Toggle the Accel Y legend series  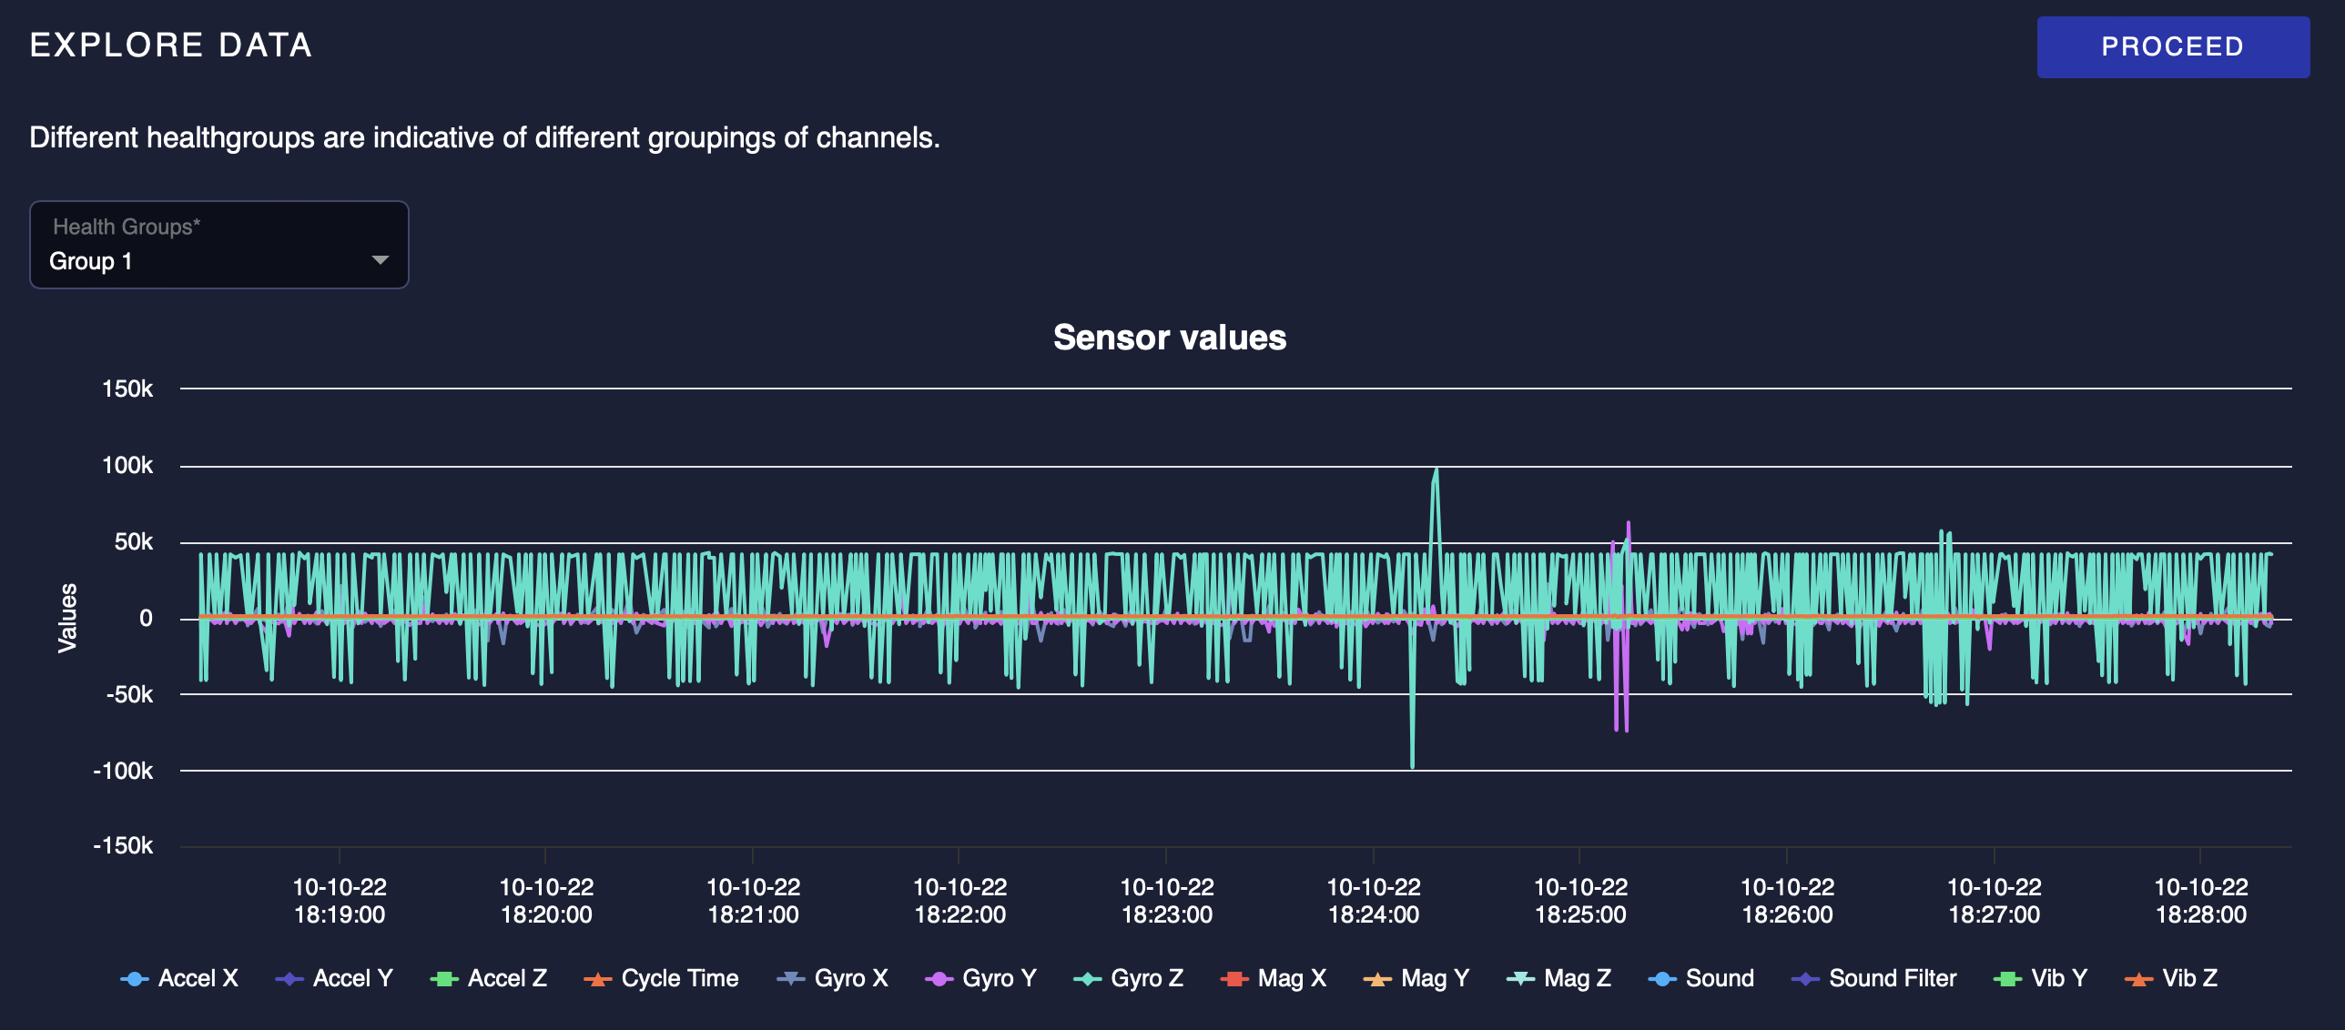pyautogui.click(x=334, y=978)
